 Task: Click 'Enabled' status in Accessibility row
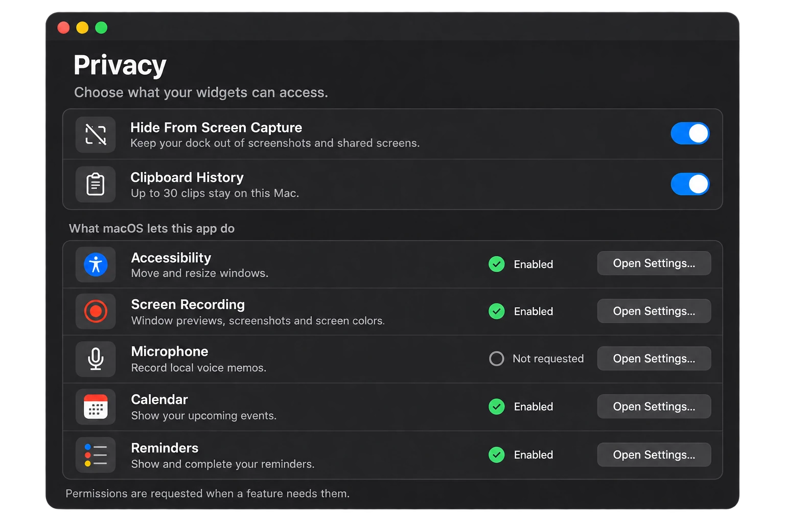click(534, 264)
